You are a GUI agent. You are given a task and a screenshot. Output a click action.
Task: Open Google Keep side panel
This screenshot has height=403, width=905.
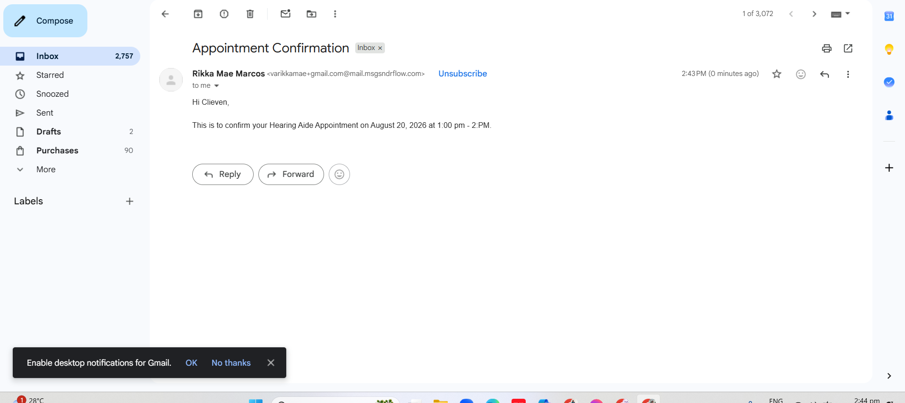tap(889, 49)
